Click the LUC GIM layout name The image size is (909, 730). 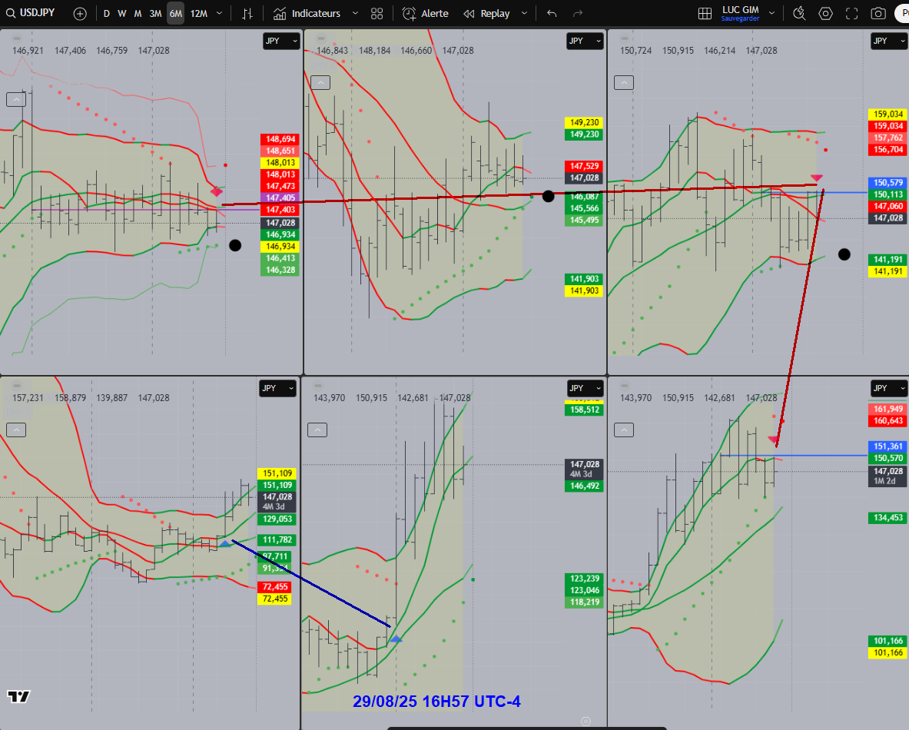click(740, 9)
